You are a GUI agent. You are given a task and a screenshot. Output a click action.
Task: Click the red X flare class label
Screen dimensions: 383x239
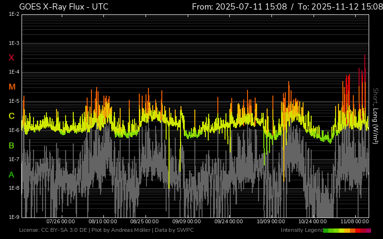coord(11,58)
